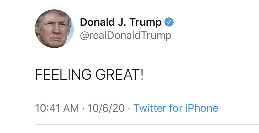The height and width of the screenshot is (133, 259).
Task: Open the circular profile avatar photo
Action: coord(54,29)
